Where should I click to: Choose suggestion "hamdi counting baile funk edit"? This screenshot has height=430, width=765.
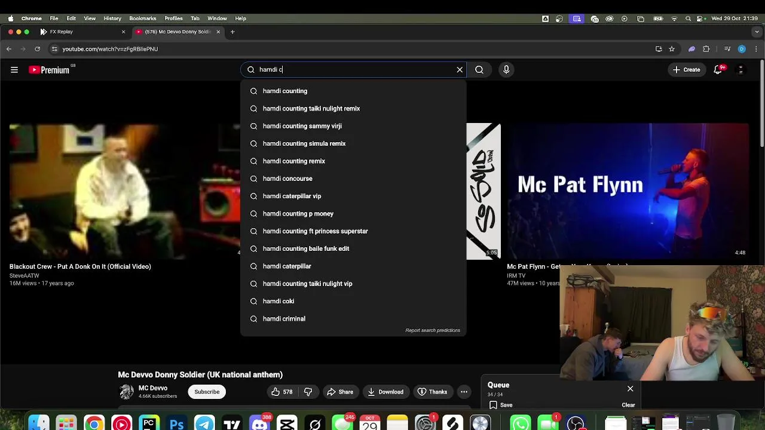point(353,248)
